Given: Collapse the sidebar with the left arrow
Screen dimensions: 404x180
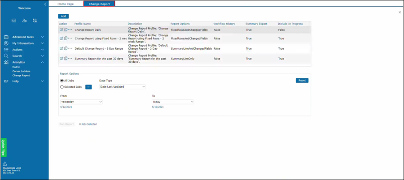Looking at the screenshot, I should click(45, 4).
